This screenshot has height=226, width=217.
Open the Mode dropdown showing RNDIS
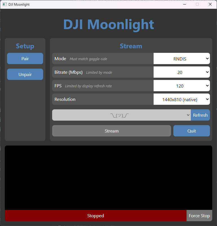click(x=181, y=59)
